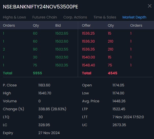The width and height of the screenshot is (154, 139).
Task: Click bid quantity 90
Action: pos(35,49)
